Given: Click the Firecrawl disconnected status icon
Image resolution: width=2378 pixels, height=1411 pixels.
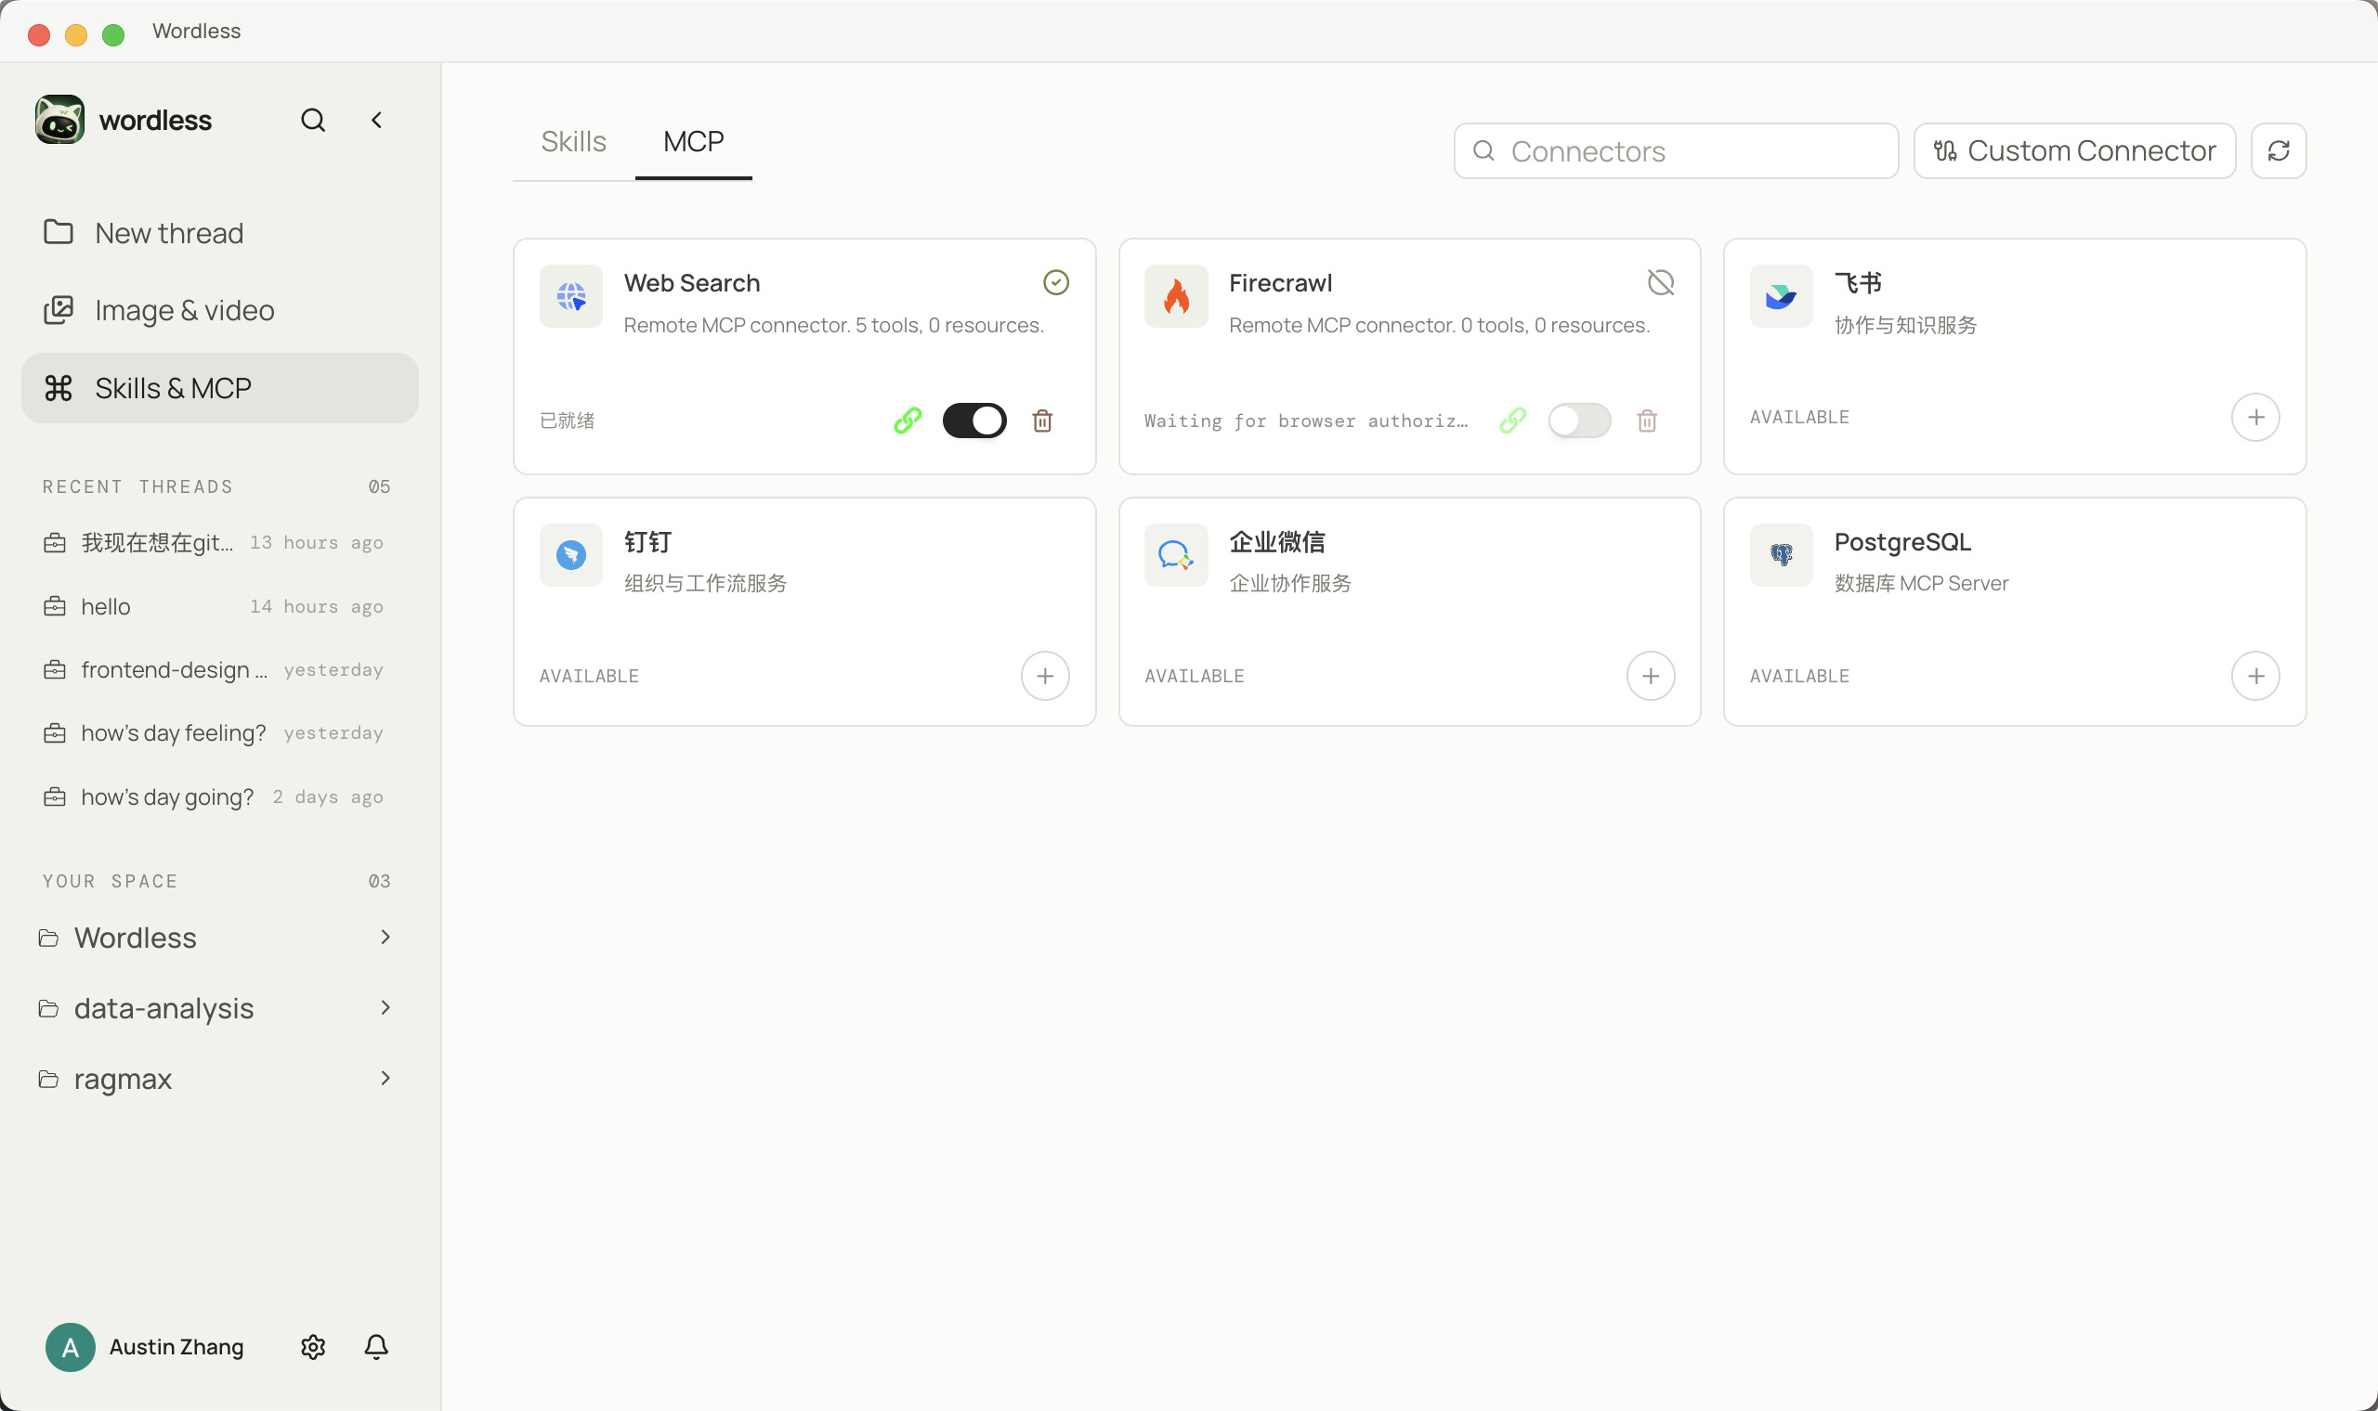Looking at the screenshot, I should [1661, 282].
